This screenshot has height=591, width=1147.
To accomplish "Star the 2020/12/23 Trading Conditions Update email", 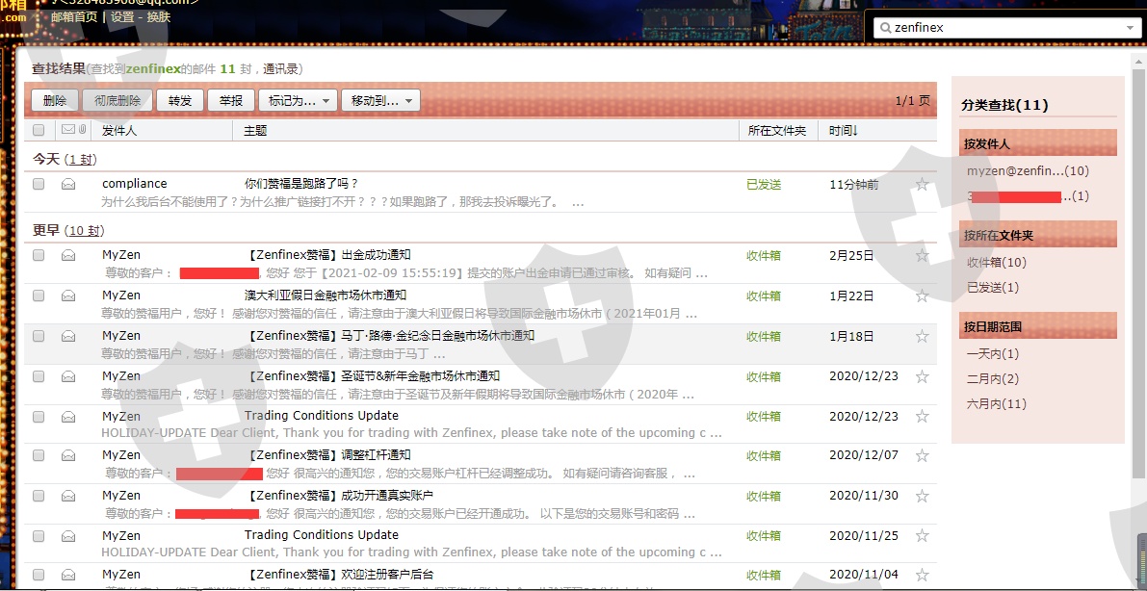I will coord(922,416).
